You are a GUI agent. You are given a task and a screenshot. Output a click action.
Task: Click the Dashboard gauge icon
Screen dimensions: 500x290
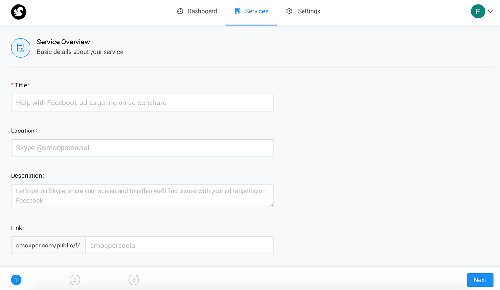[180, 11]
